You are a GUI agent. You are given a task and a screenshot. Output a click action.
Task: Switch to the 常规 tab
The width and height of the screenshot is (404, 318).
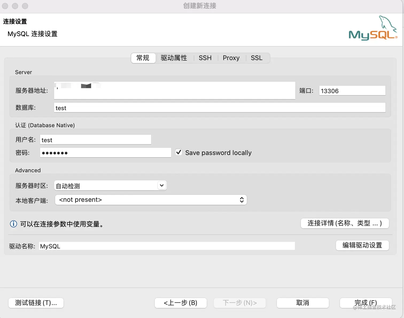(143, 58)
